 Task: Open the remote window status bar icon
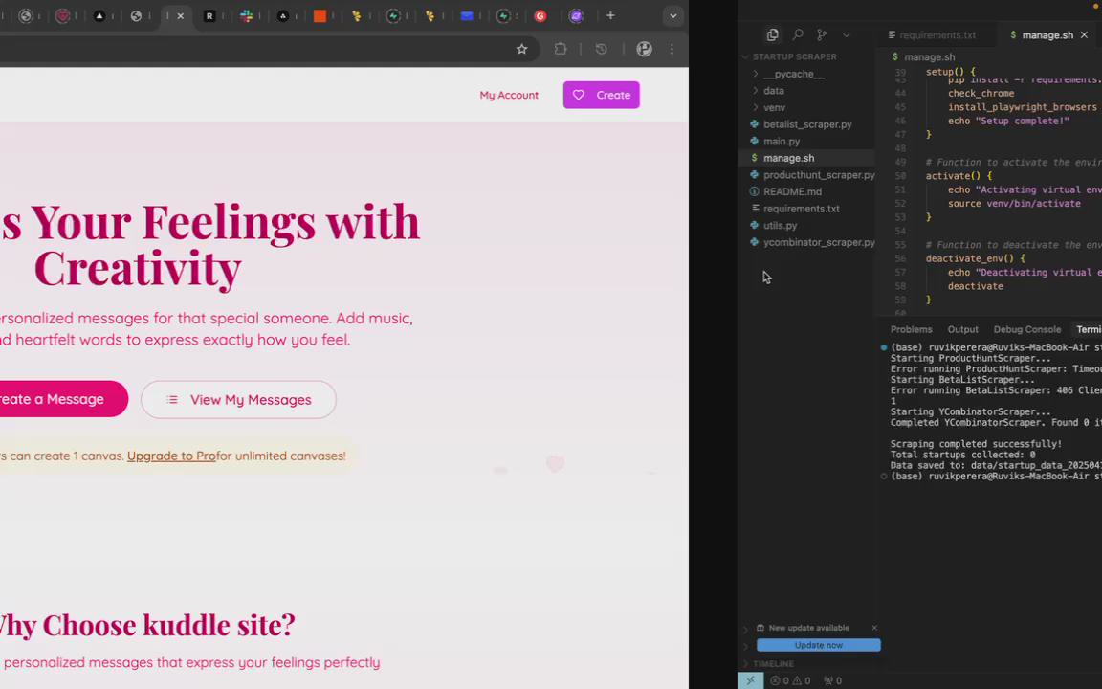(750, 680)
